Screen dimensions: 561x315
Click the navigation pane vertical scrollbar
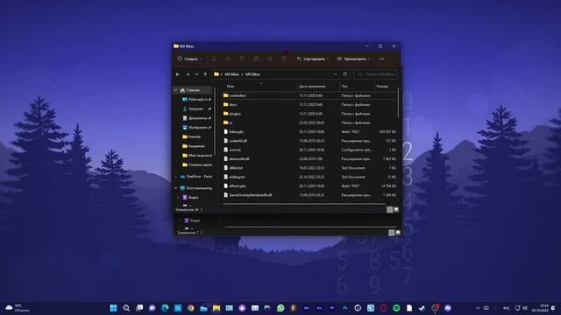coord(215,122)
